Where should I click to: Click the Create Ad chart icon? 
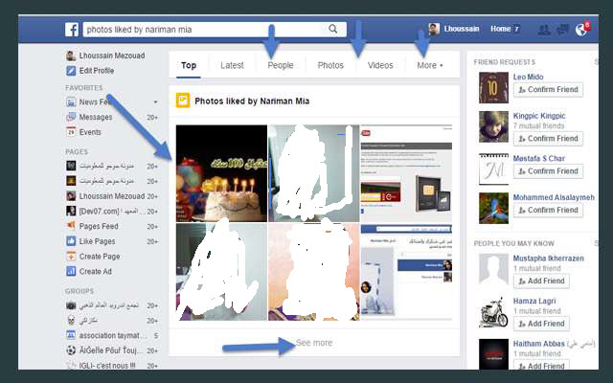pos(71,271)
